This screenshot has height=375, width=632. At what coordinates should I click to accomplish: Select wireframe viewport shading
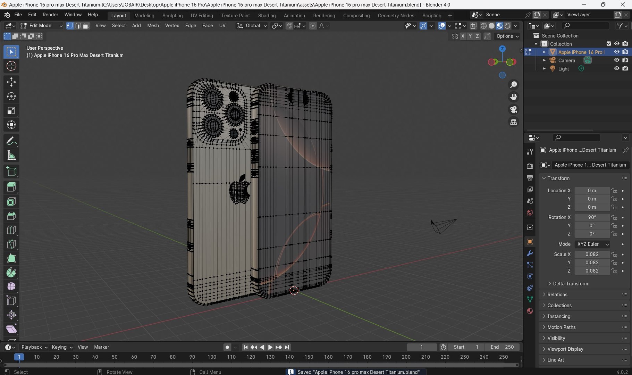coord(483,26)
